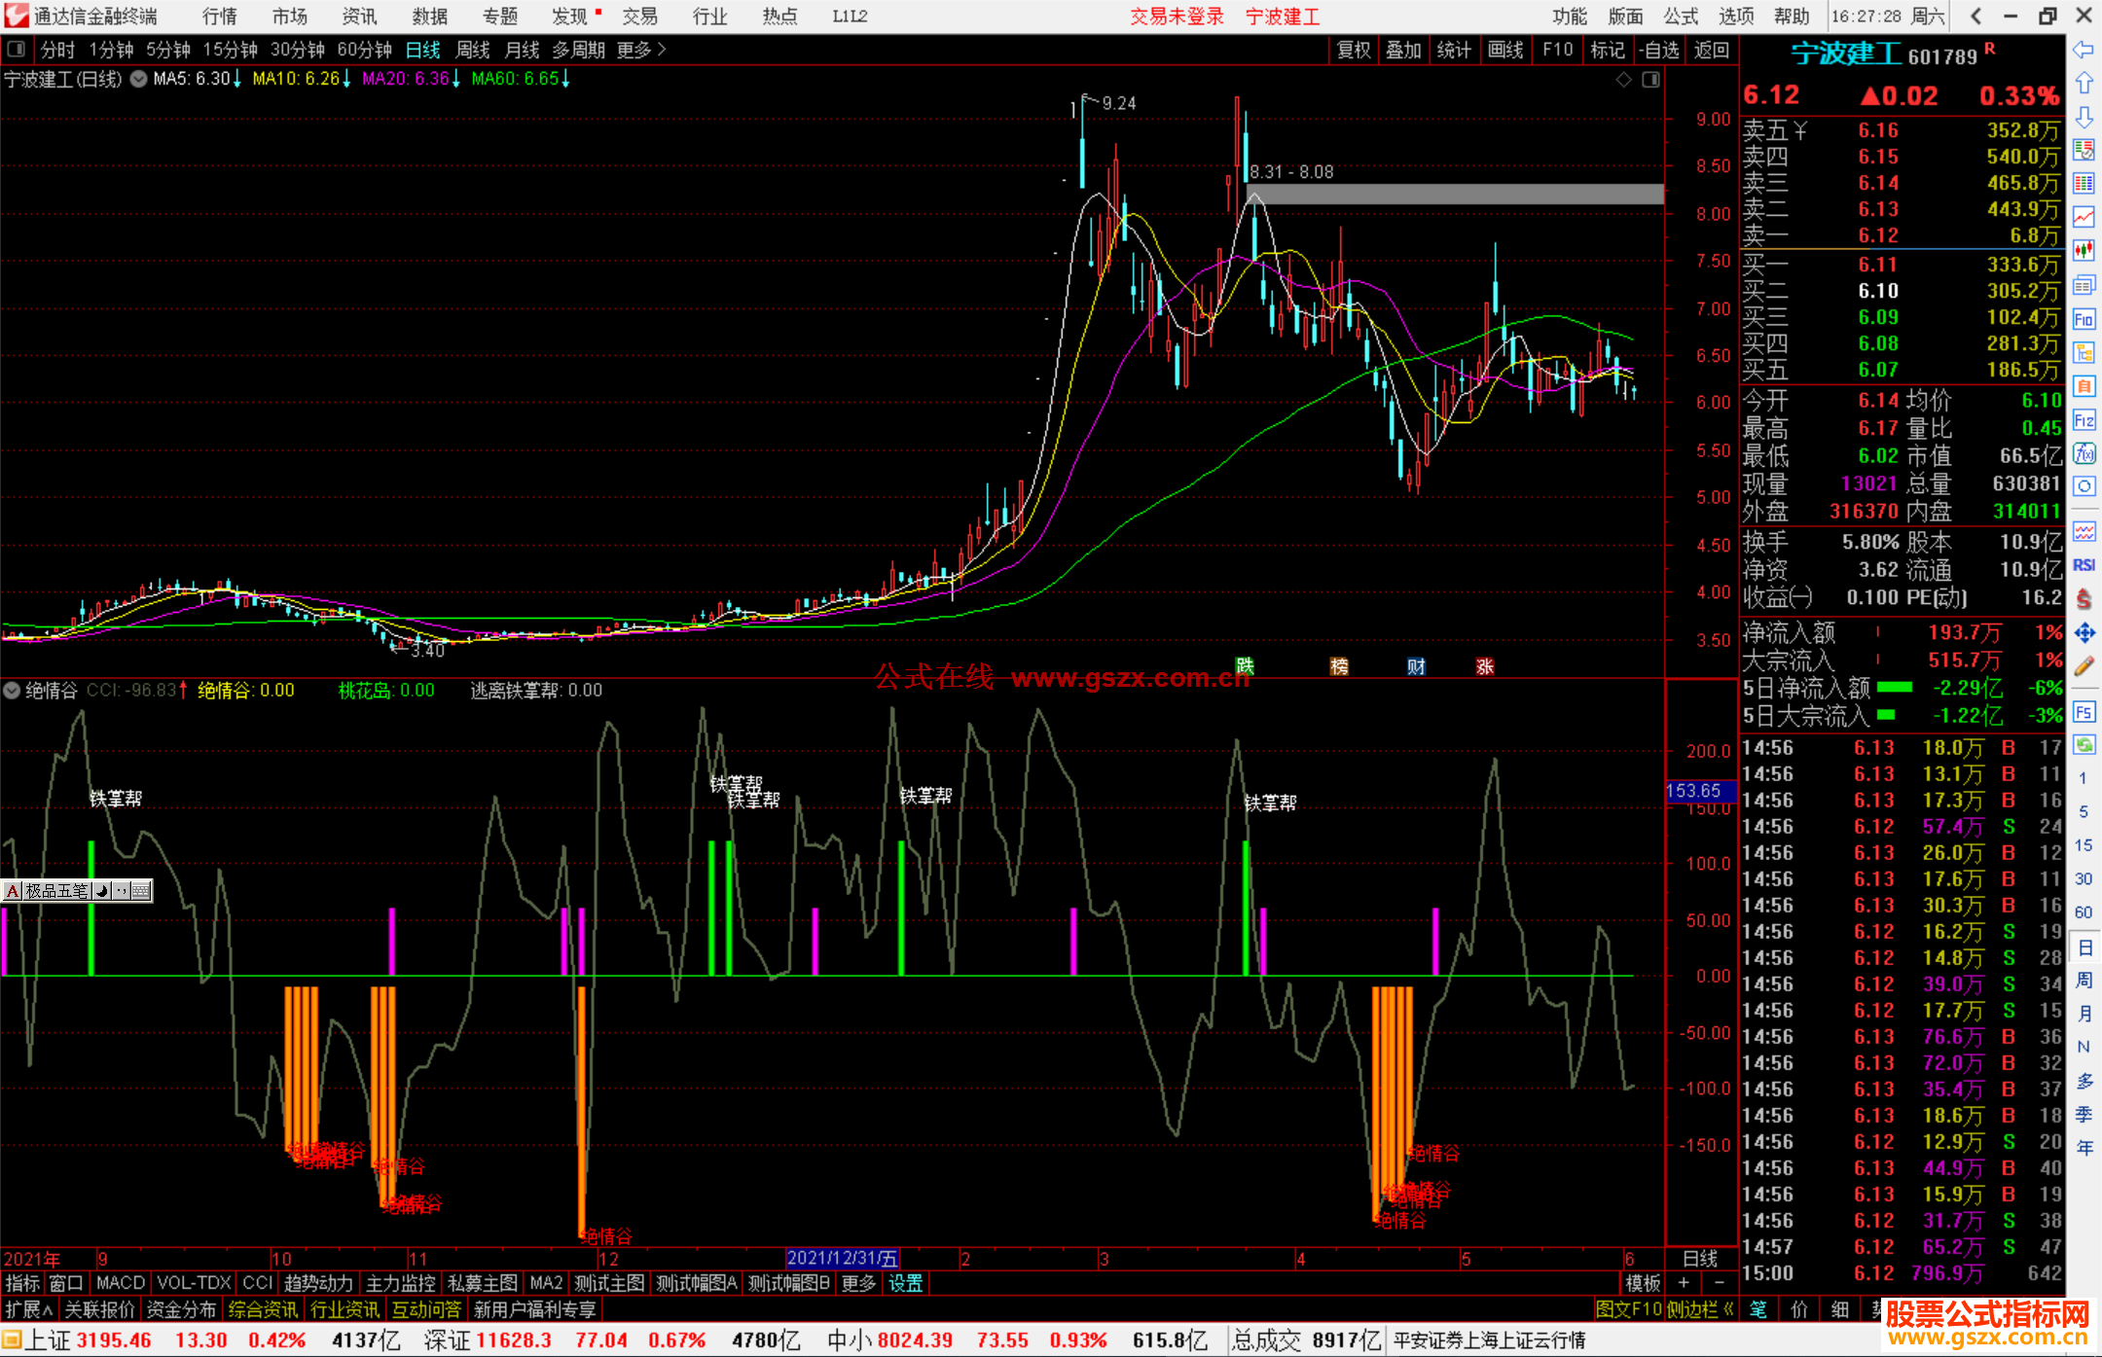Image resolution: width=2102 pixels, height=1357 pixels.
Task: Click the 5日大宗流入 green bar indicator
Action: (x=1885, y=715)
